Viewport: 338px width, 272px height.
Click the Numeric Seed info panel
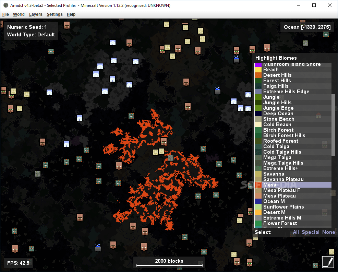(31, 31)
